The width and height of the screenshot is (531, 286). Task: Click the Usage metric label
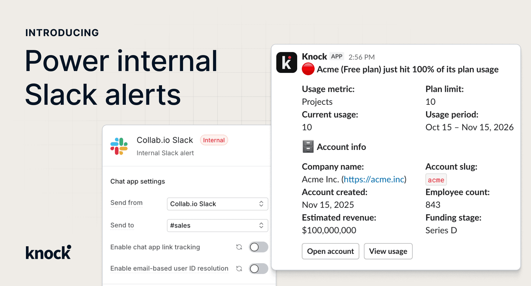tap(328, 89)
